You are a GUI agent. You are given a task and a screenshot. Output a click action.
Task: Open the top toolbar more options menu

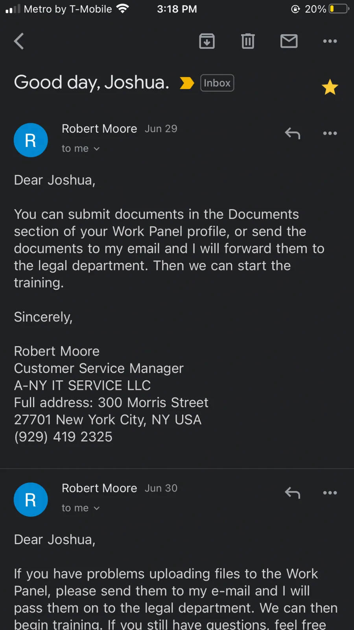(x=330, y=41)
